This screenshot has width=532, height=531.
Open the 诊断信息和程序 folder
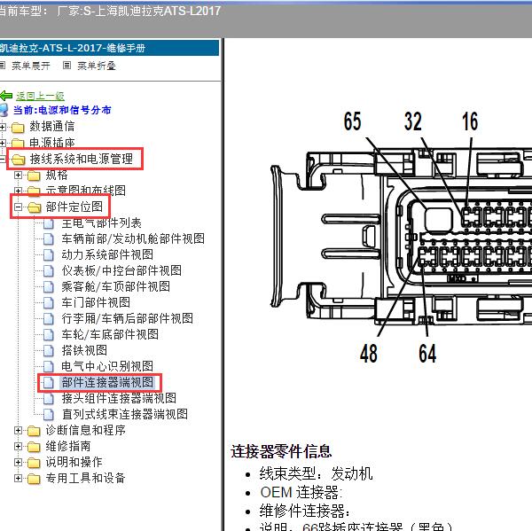[85, 430]
